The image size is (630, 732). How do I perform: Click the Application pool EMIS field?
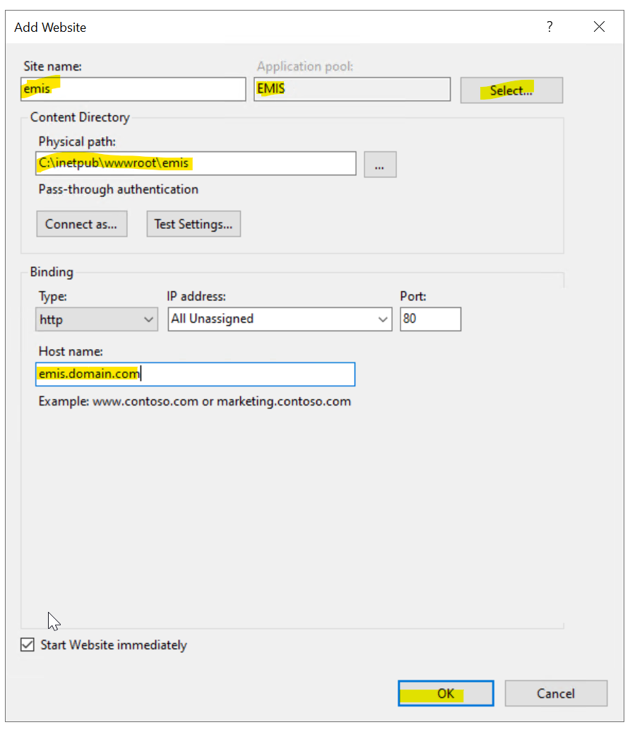click(x=352, y=89)
